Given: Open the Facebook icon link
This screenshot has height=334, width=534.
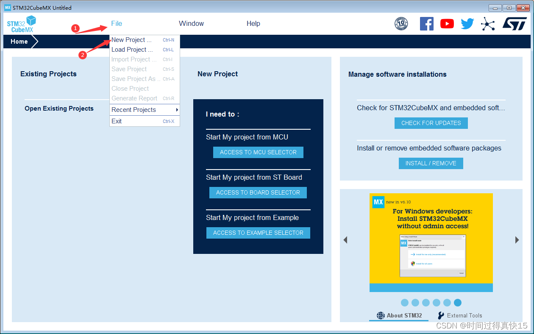Looking at the screenshot, I should pos(427,24).
